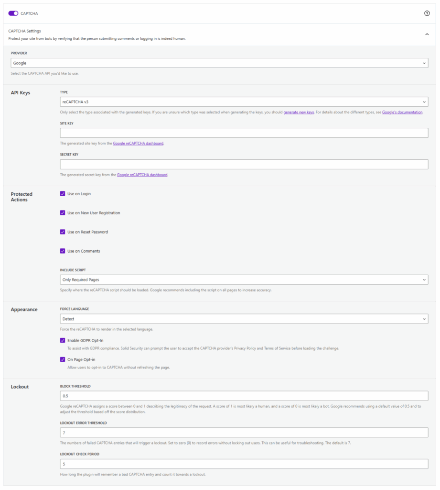Viewport: 440px width, 490px height.
Task: Click the Block Threshold input field
Action: [x=244, y=396]
